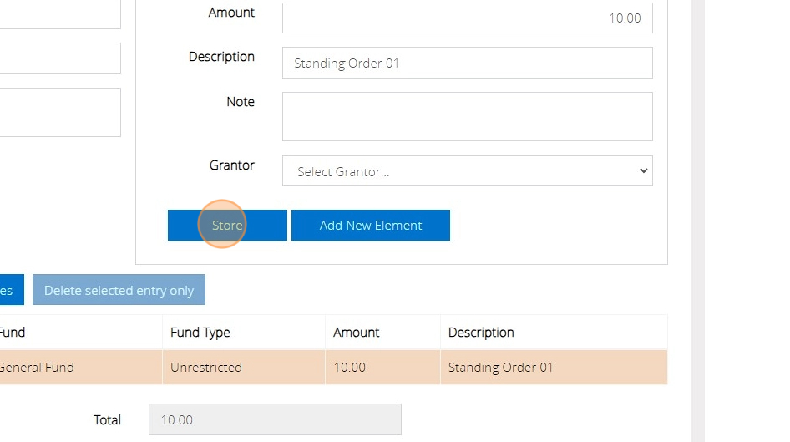Focus the Amount input field in the form

[467, 18]
